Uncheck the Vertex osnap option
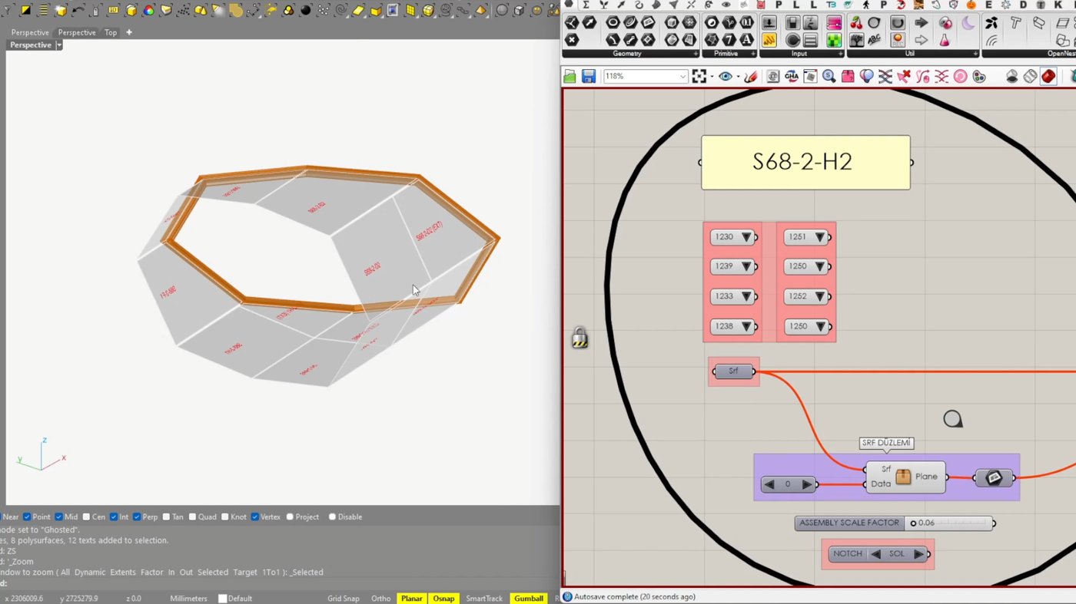The width and height of the screenshot is (1076, 604). (x=254, y=517)
